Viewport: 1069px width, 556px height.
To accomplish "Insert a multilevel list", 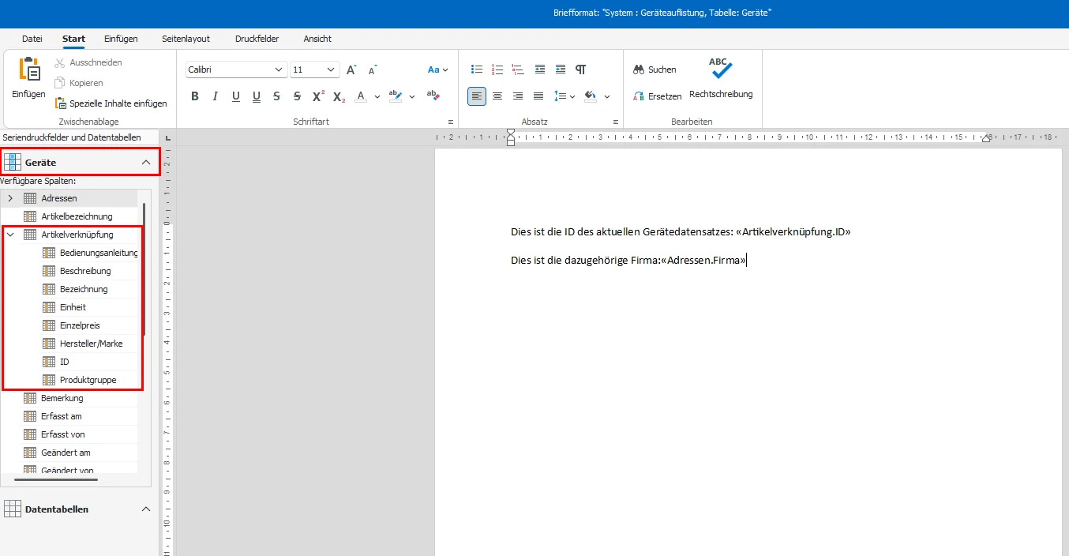I will point(518,69).
